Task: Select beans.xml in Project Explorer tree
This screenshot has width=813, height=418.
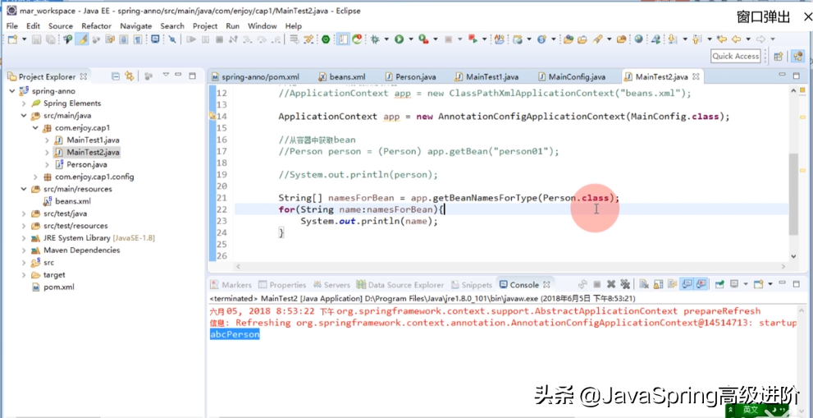Action: coord(72,201)
